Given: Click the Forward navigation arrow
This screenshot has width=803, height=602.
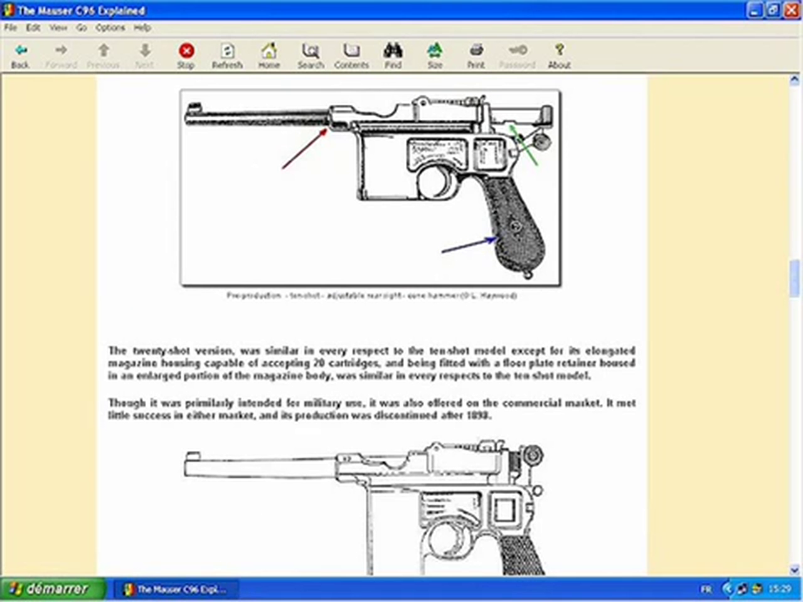Looking at the screenshot, I should [60, 55].
